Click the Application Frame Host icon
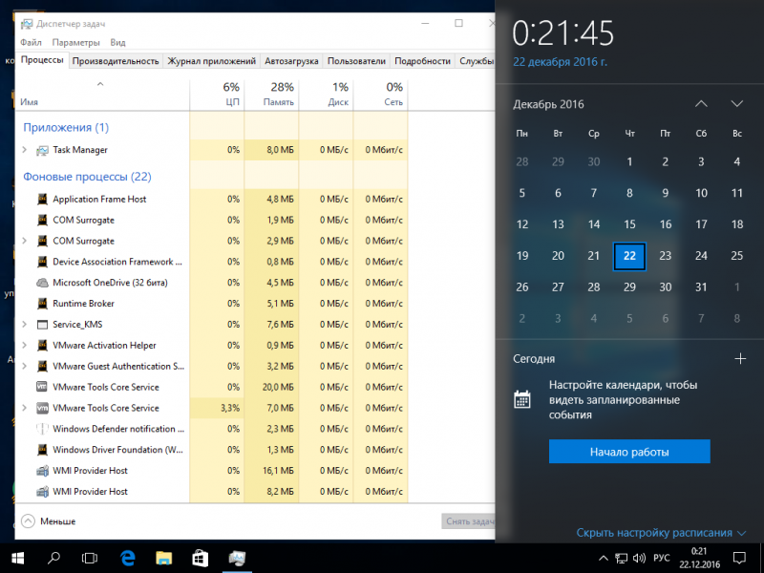The height and width of the screenshot is (573, 764). pos(42,200)
